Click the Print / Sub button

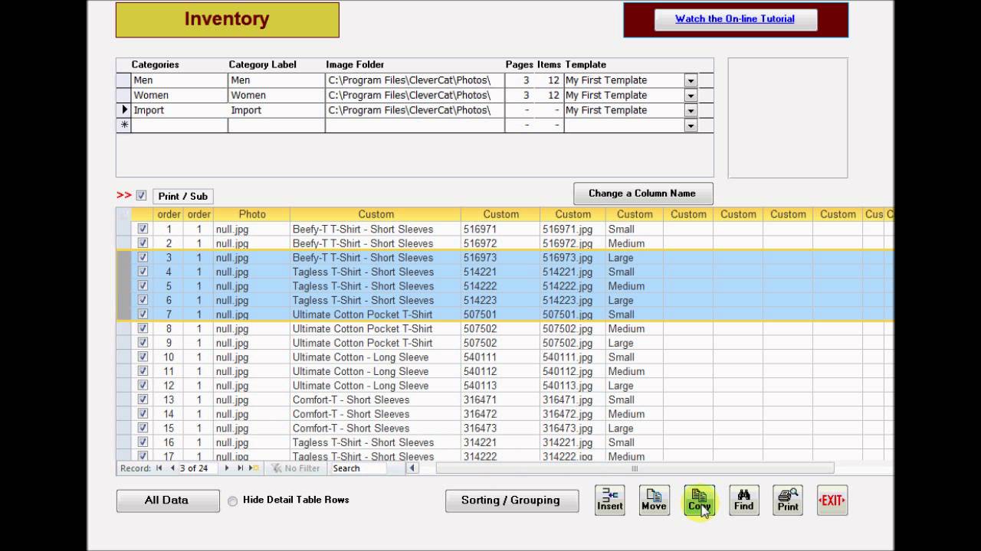coord(183,196)
